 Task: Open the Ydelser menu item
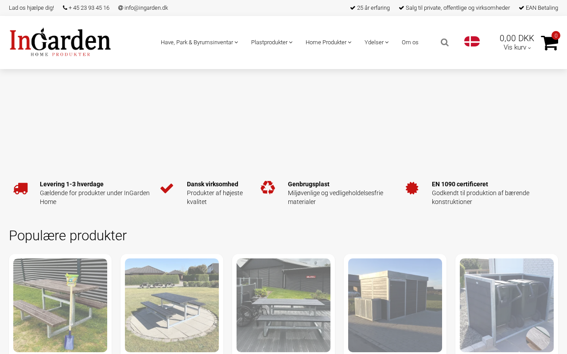pos(377,42)
